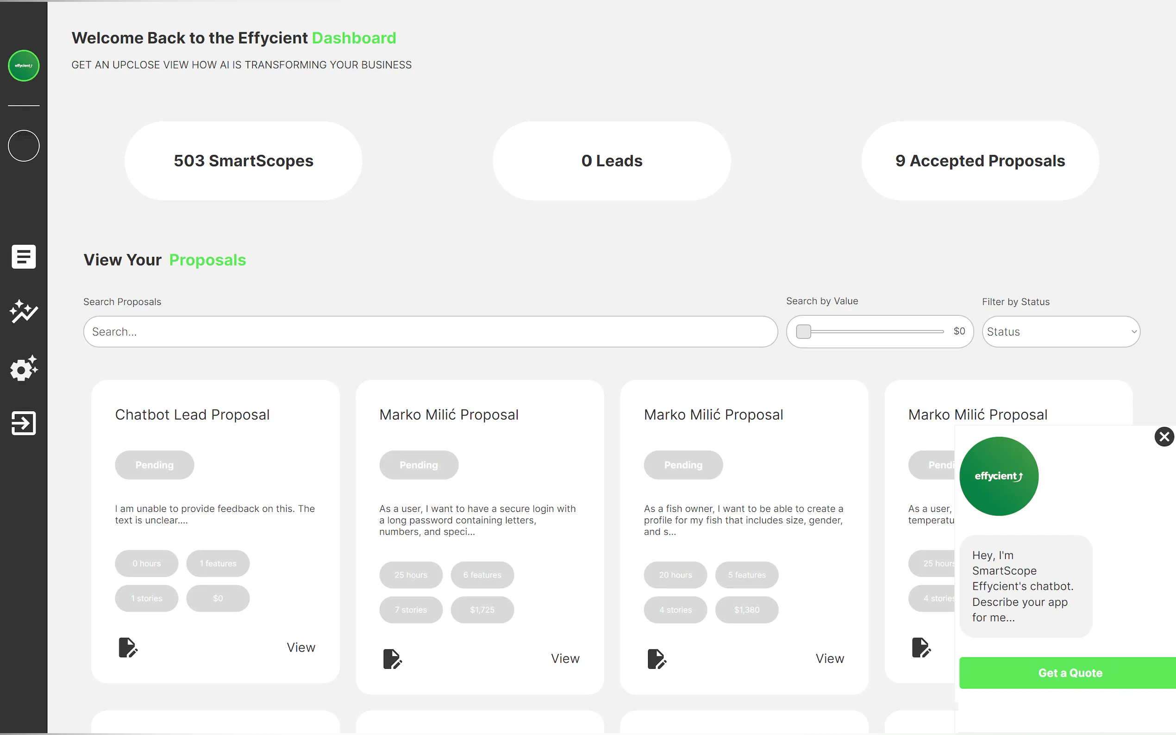Image resolution: width=1176 pixels, height=735 pixels.
Task: Open the sparkle analytics chart icon
Action: [23, 311]
